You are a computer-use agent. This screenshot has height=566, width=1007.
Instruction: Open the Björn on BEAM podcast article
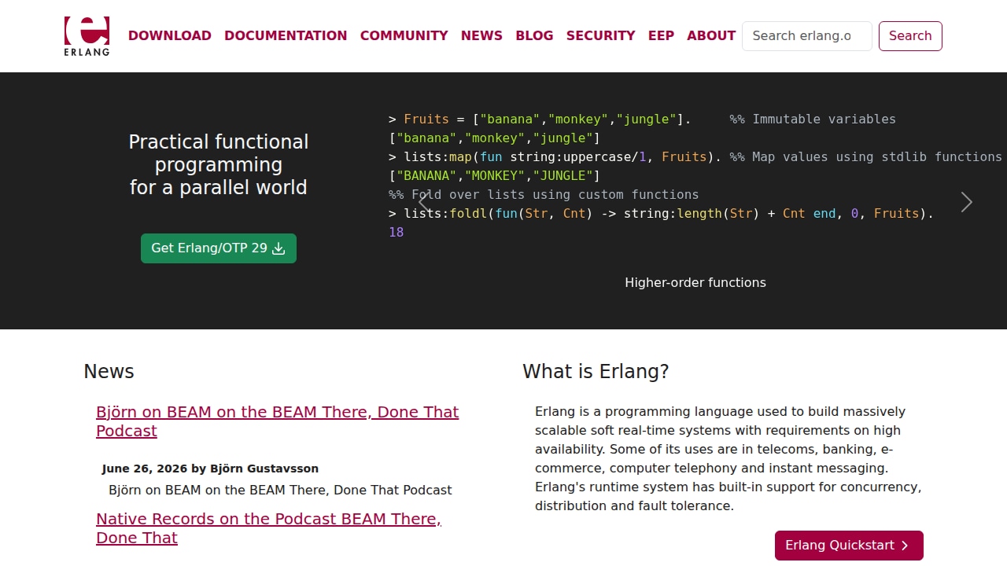[278, 421]
